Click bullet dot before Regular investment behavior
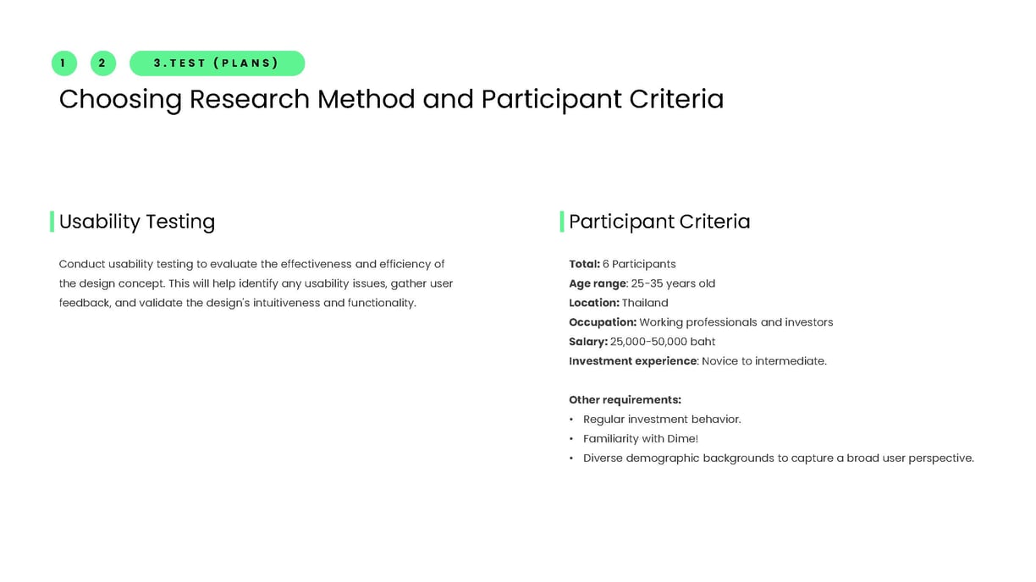Viewport: 1036px width, 582px height. tap(571, 420)
